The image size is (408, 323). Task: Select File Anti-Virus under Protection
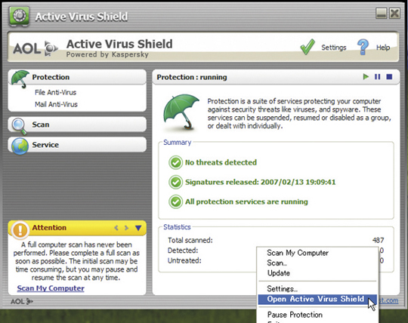[55, 93]
